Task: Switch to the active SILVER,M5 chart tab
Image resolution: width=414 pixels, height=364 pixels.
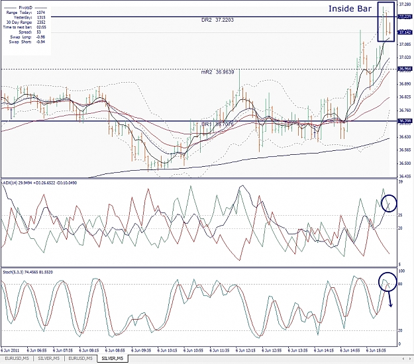Action: click(x=113, y=359)
